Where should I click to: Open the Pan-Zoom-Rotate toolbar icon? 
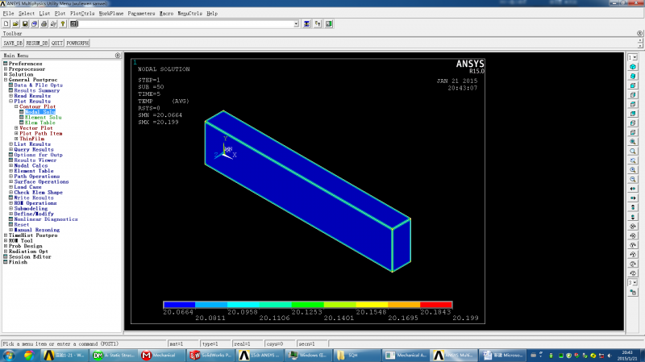tap(35, 24)
